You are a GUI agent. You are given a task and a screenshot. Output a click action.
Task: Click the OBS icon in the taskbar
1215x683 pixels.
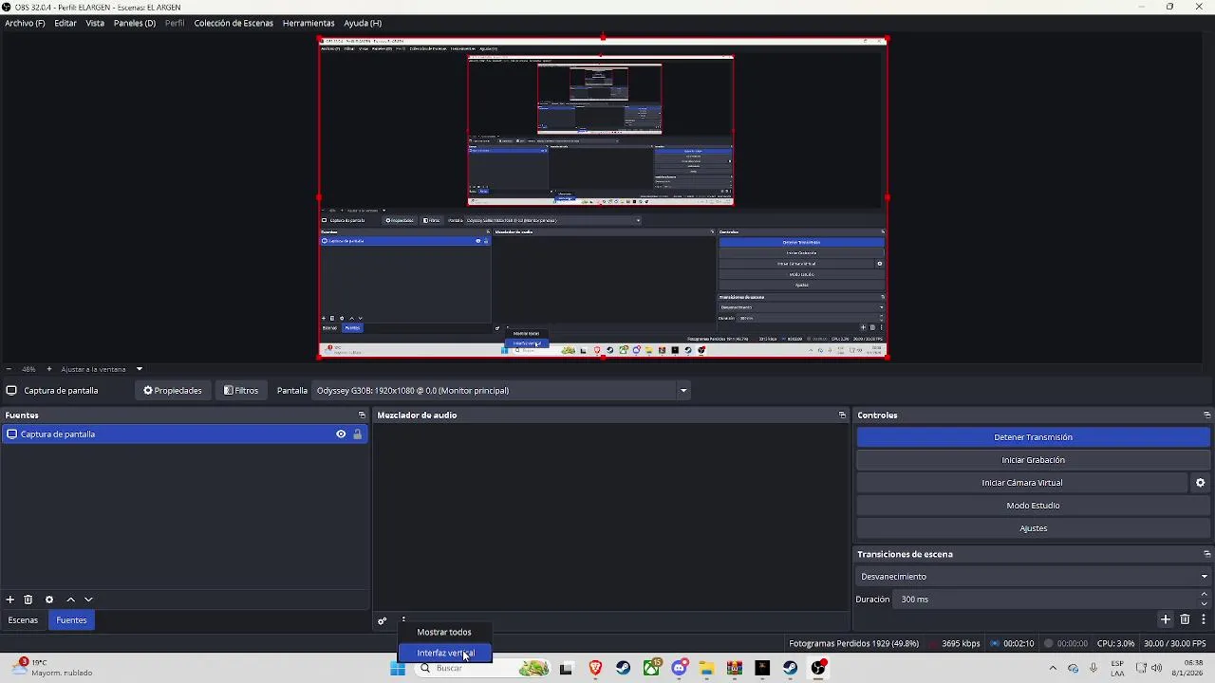[818, 669]
